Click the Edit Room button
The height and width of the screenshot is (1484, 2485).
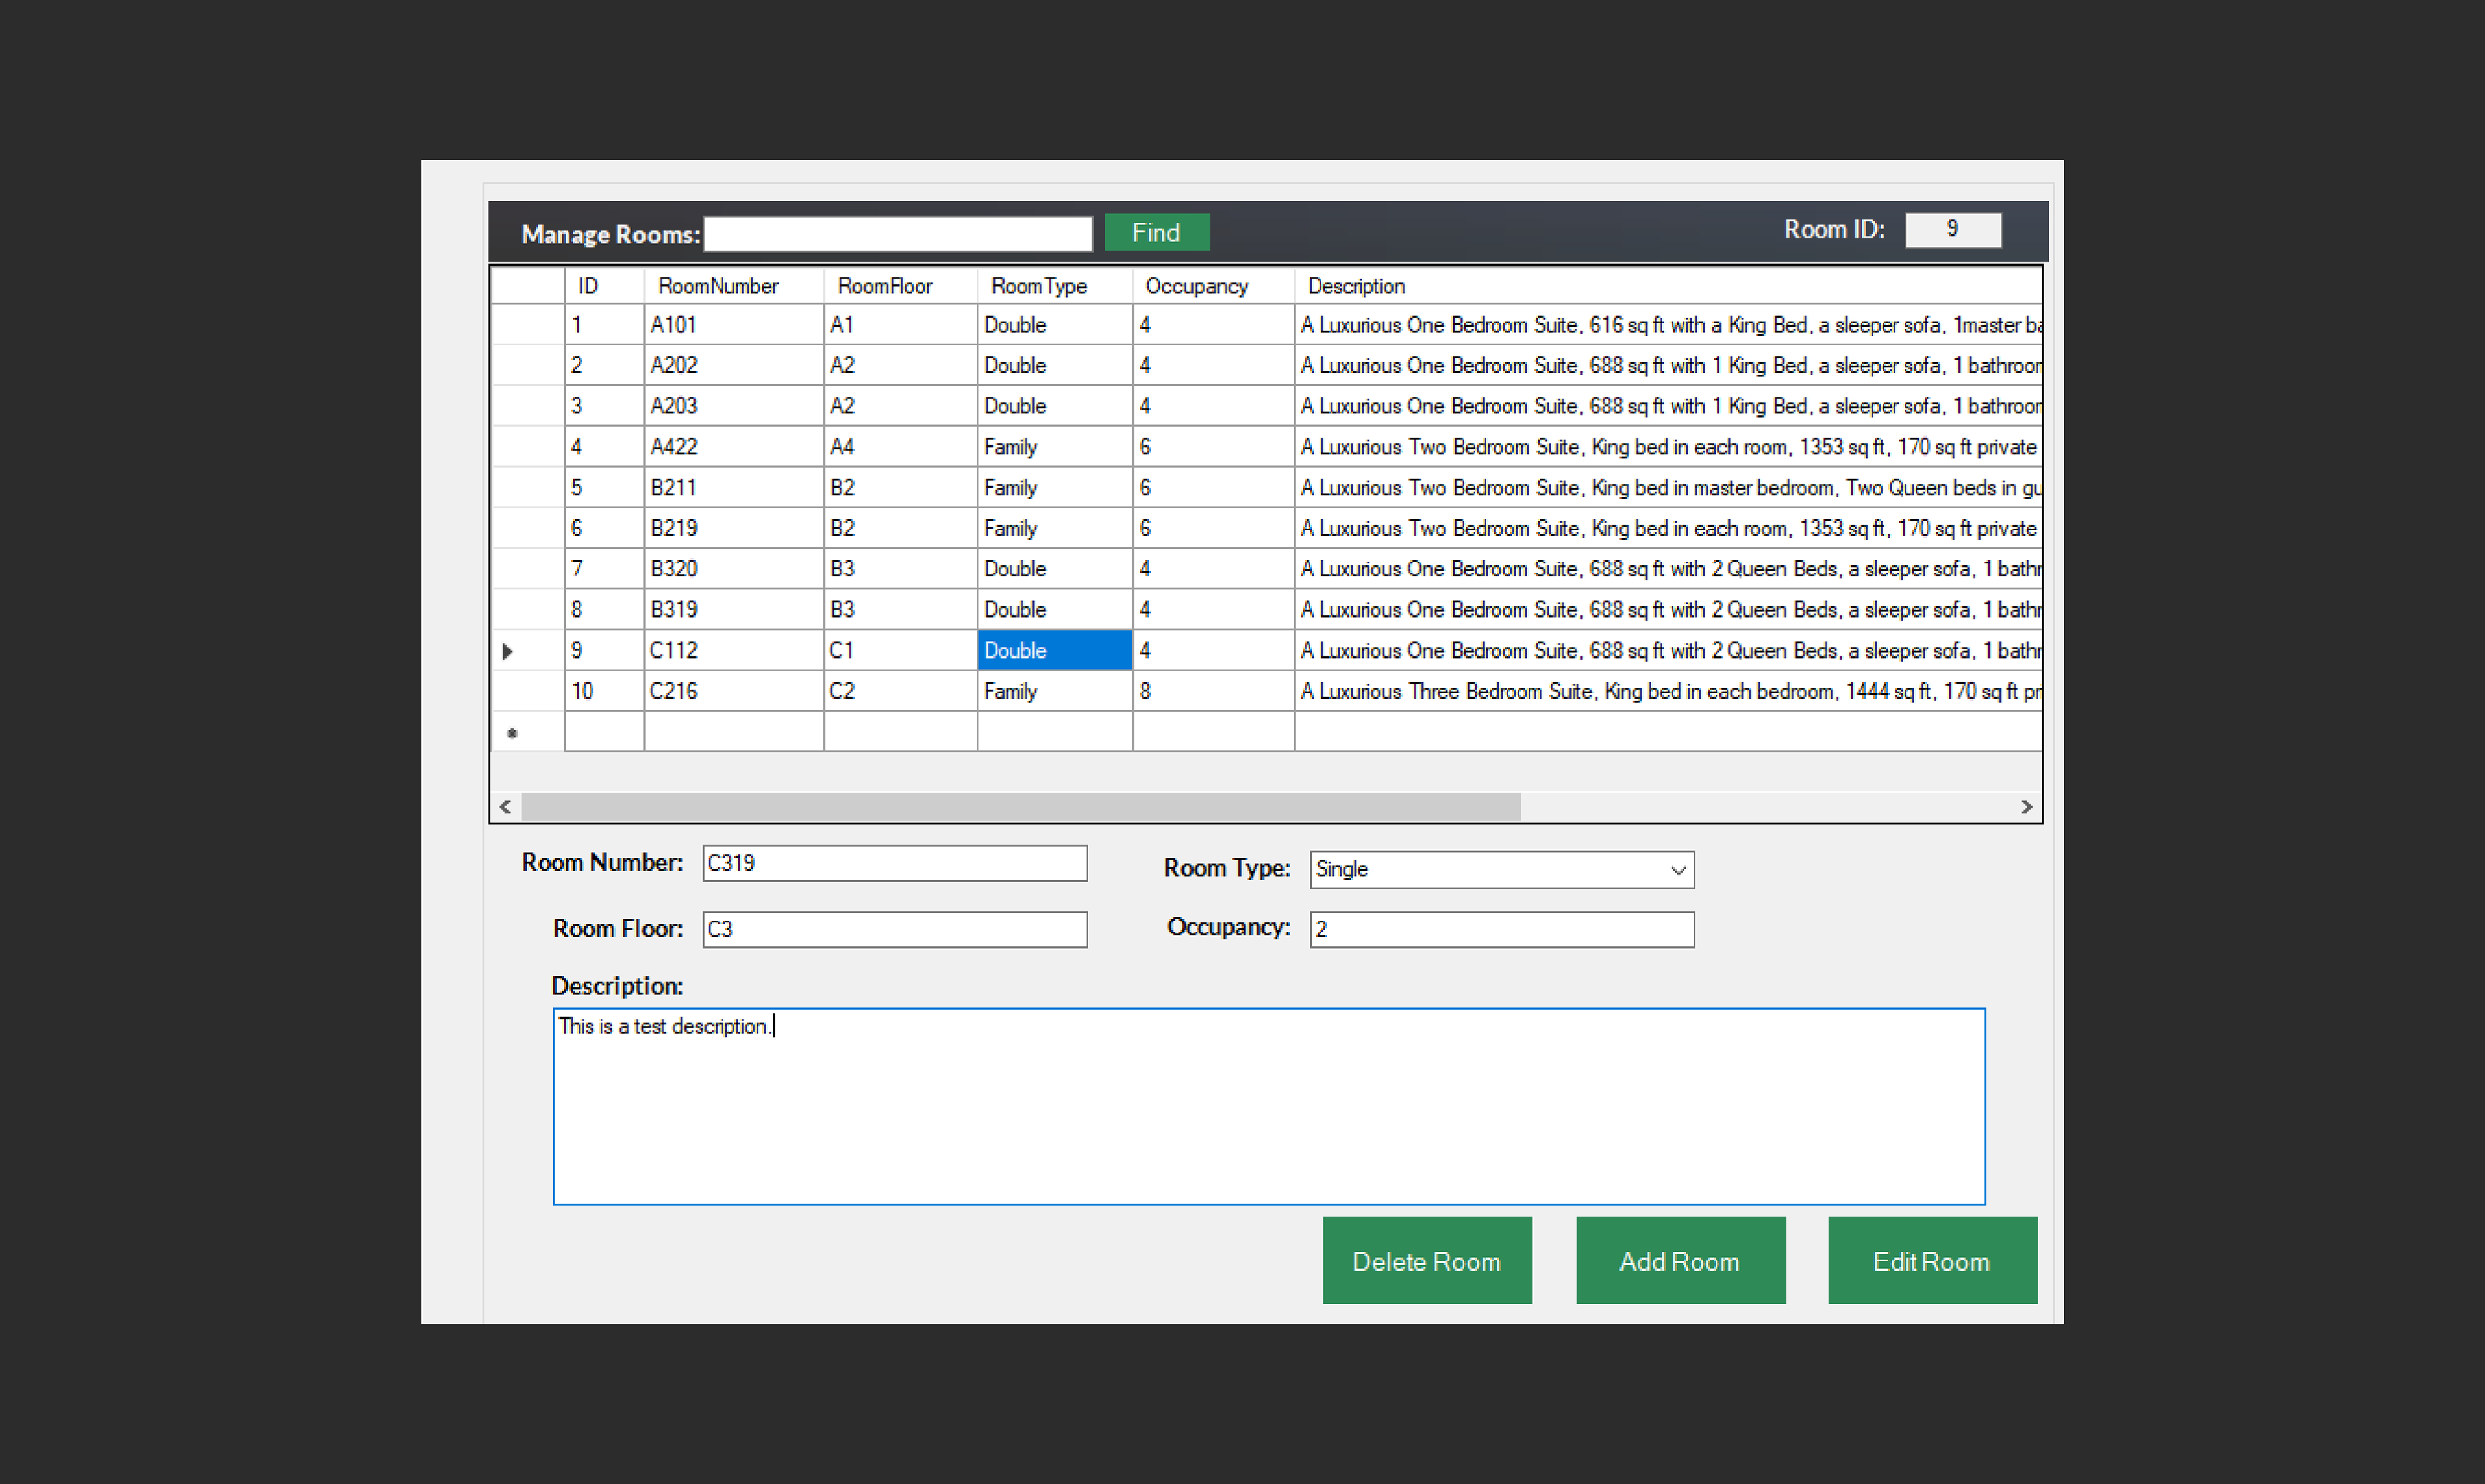(x=1932, y=1260)
